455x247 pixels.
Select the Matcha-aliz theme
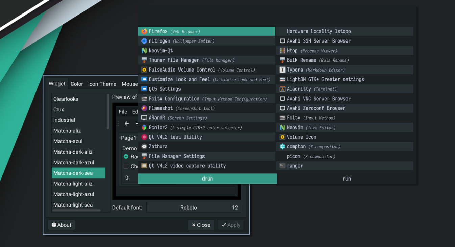pyautogui.click(x=78, y=131)
